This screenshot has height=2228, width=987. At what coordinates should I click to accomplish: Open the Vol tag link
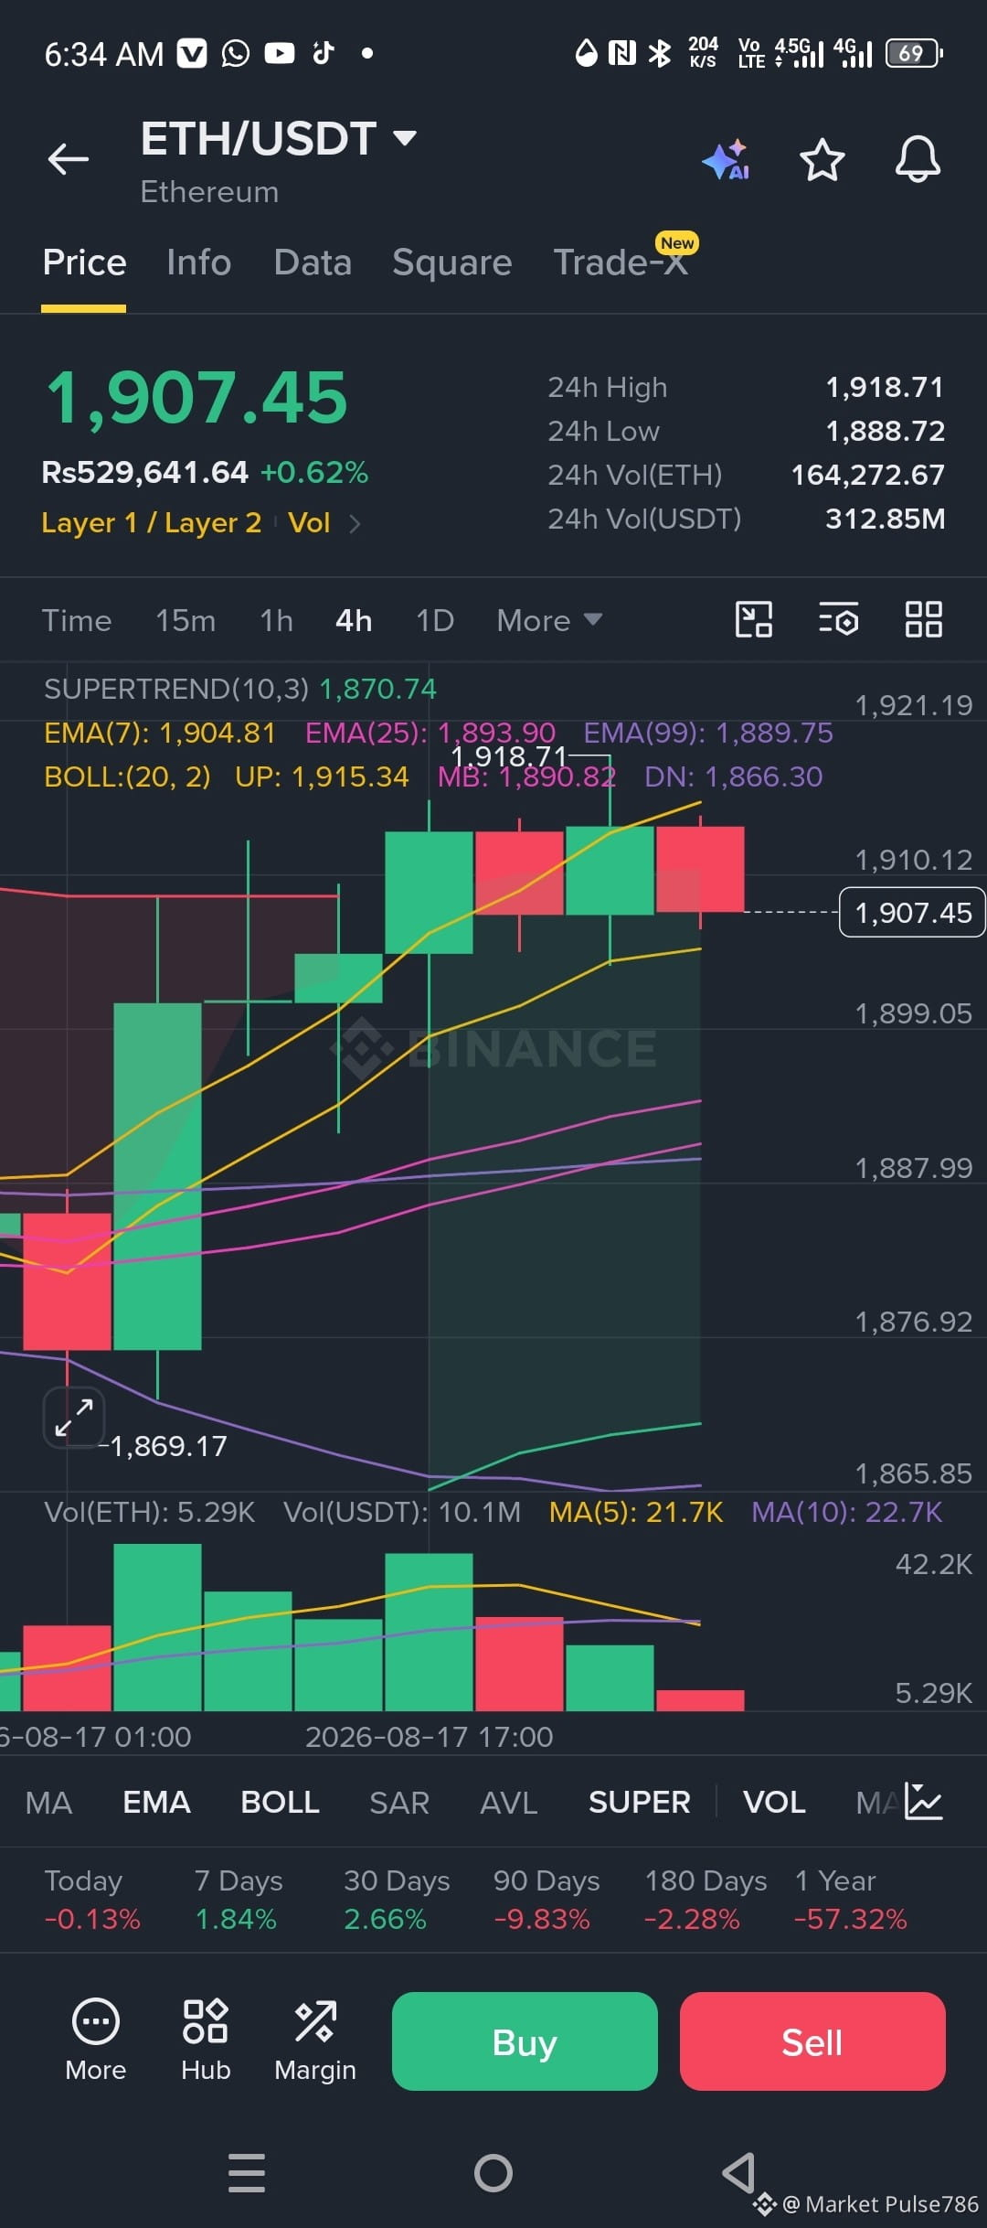tap(309, 522)
